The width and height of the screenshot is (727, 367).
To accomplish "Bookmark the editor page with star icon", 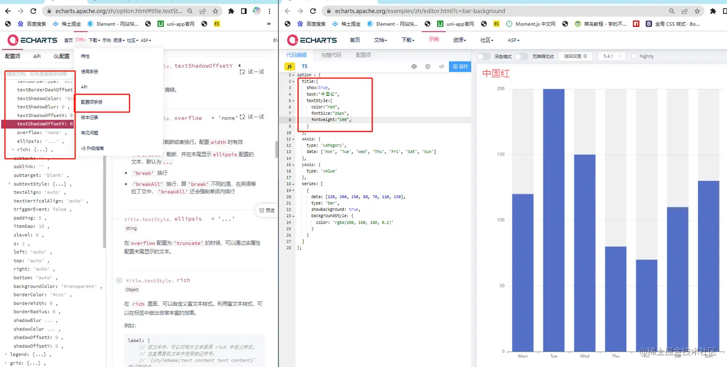I will click(x=698, y=11).
